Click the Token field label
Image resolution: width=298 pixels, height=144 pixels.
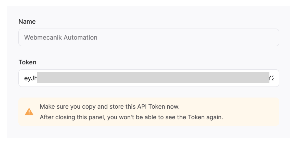pos(27,62)
